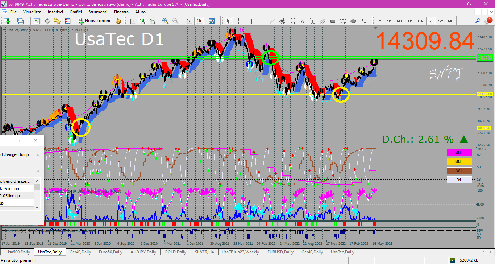
Task: Switch to H1 timeframe
Action: pos(410,21)
